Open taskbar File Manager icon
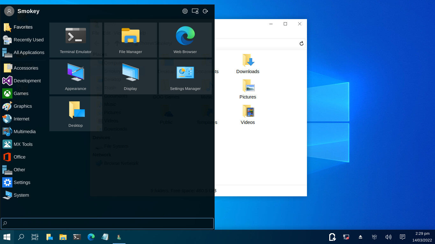 coord(63,237)
